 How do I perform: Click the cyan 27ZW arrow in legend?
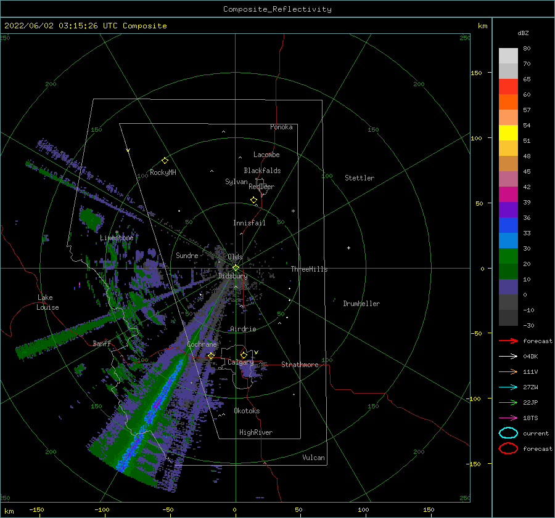click(508, 387)
